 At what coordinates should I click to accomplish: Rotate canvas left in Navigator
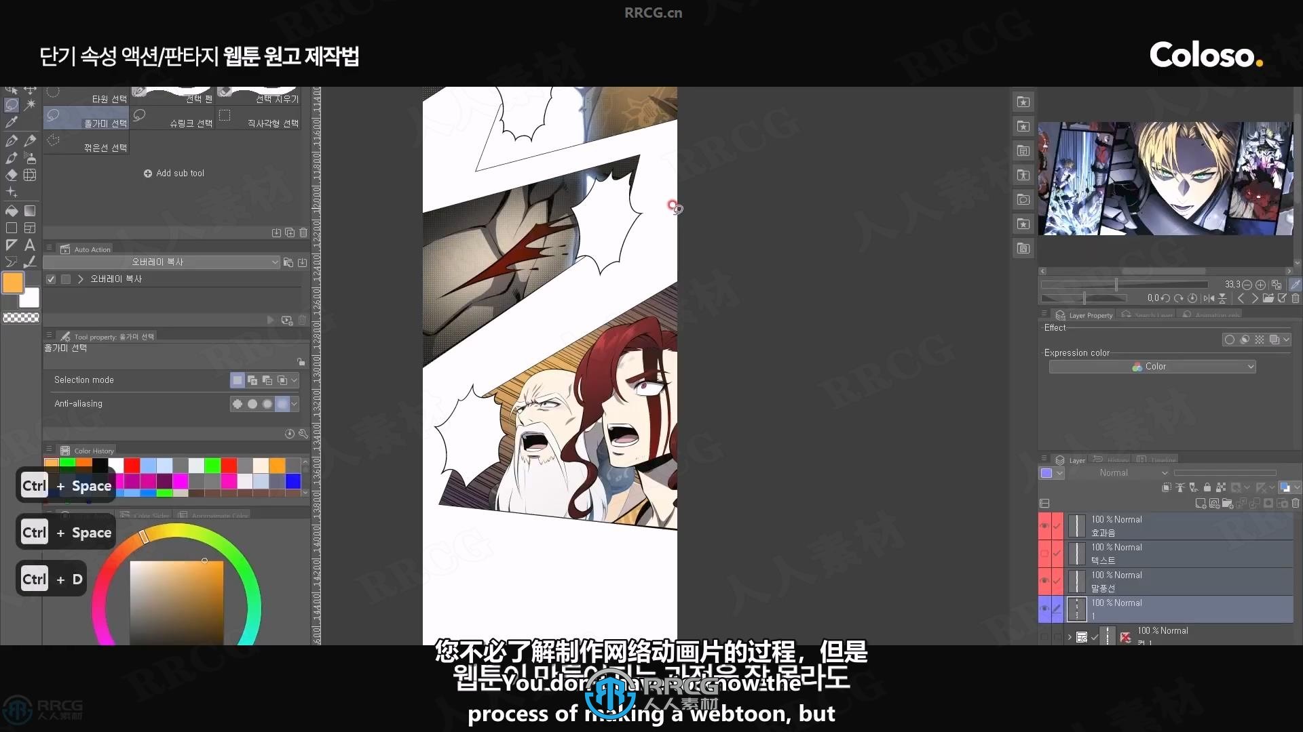1165,298
